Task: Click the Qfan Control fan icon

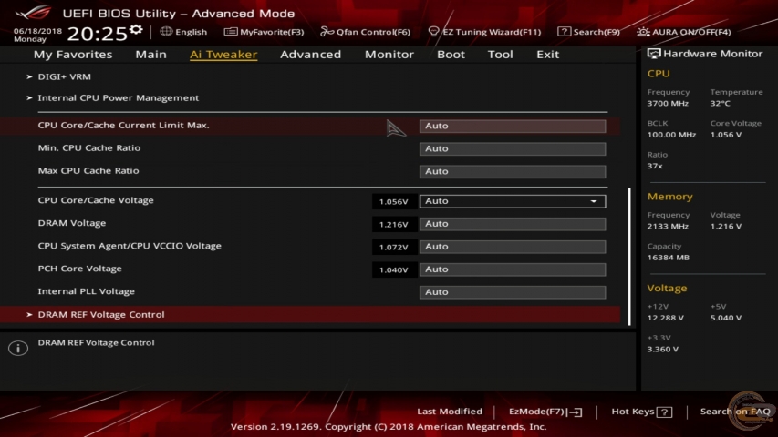Action: [327, 32]
